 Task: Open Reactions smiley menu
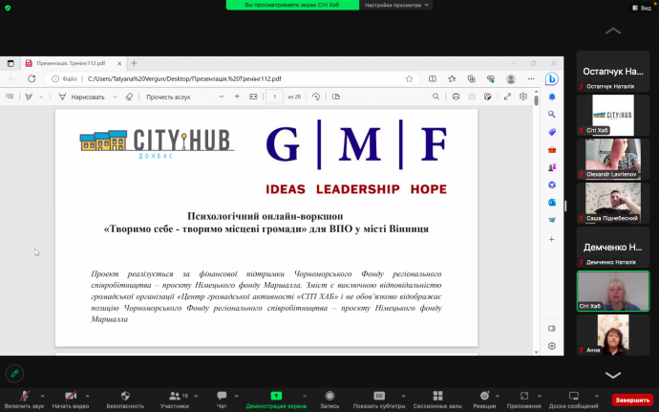pos(484,400)
